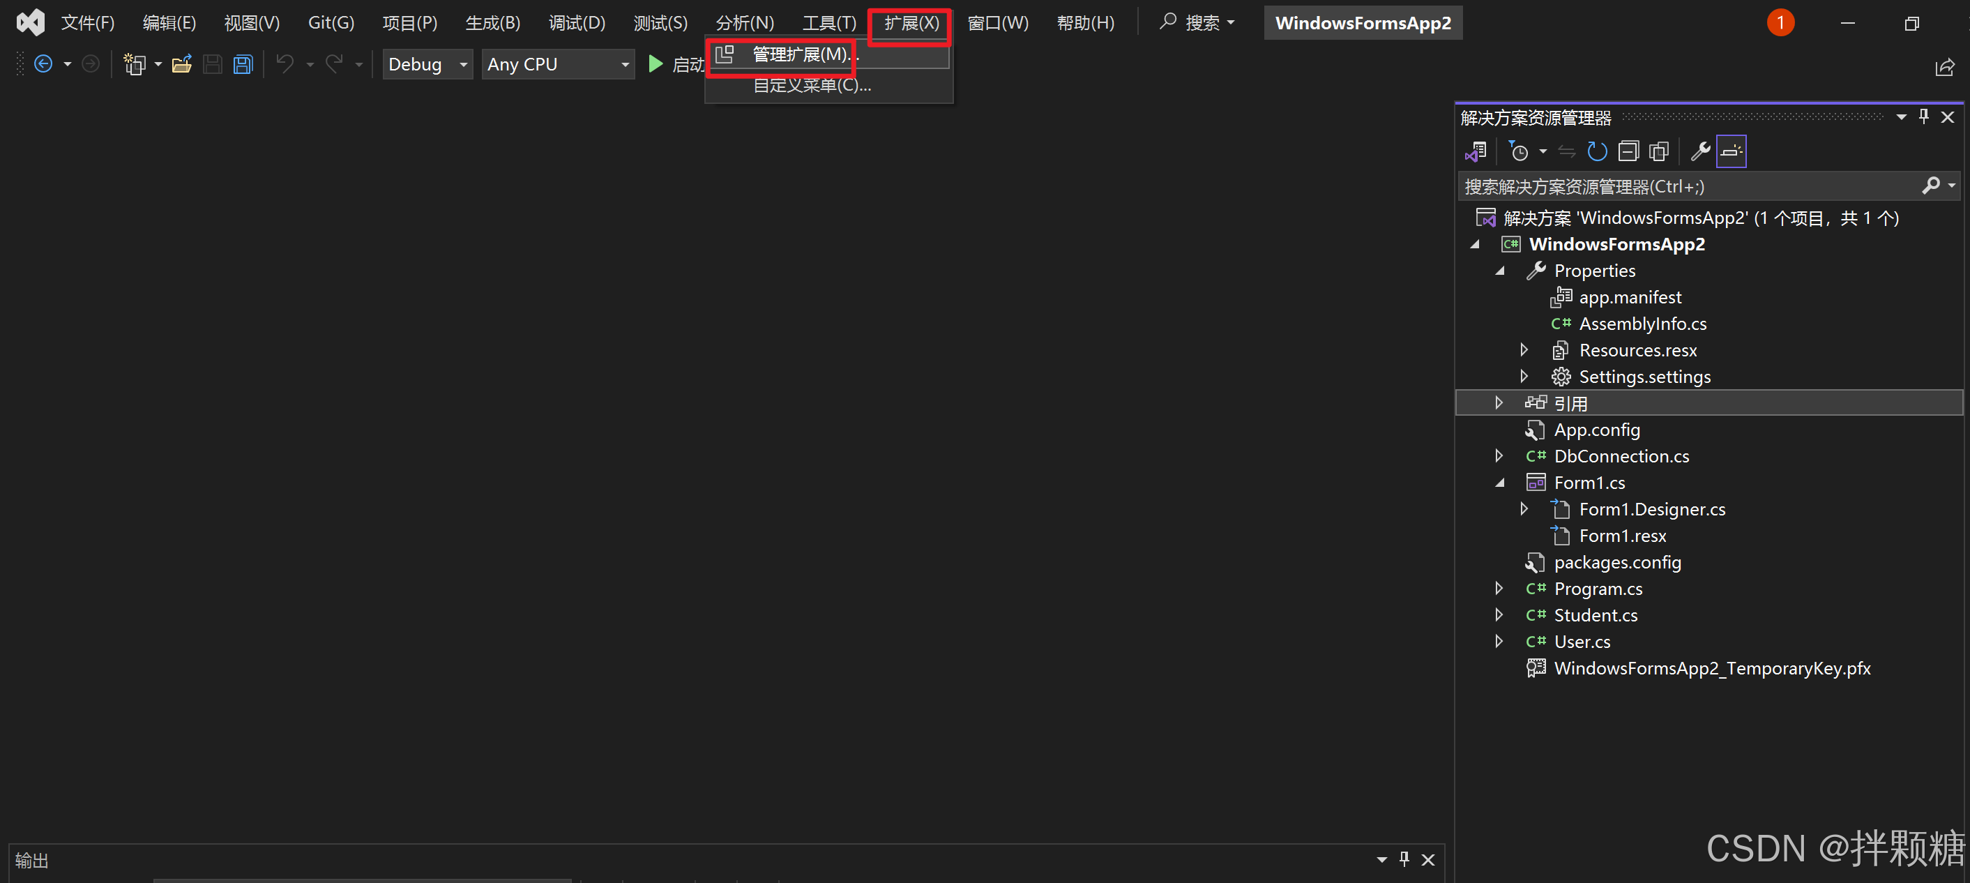
Task: Pin the Solution Explorer panel
Action: [x=1924, y=116]
